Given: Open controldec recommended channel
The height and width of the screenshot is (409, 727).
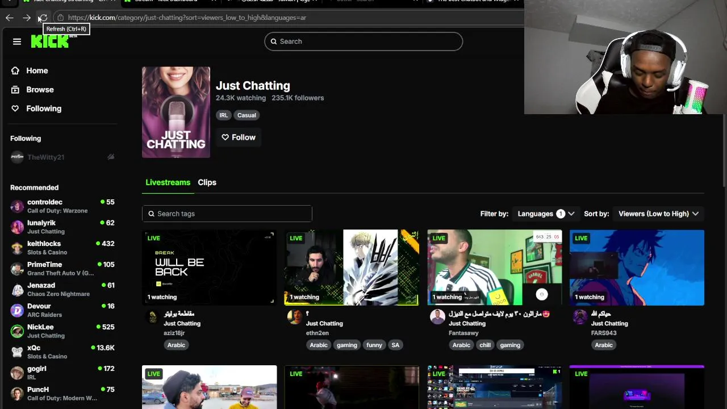Looking at the screenshot, I should click(x=62, y=206).
